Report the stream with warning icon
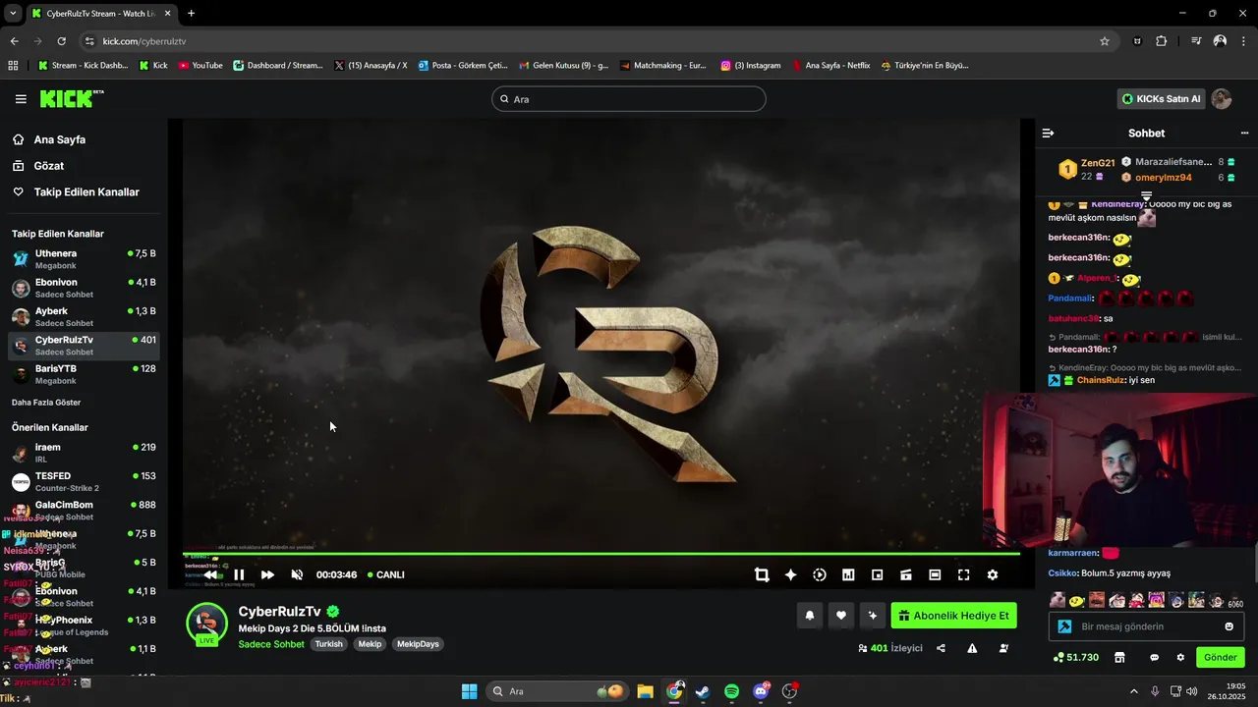 (972, 648)
